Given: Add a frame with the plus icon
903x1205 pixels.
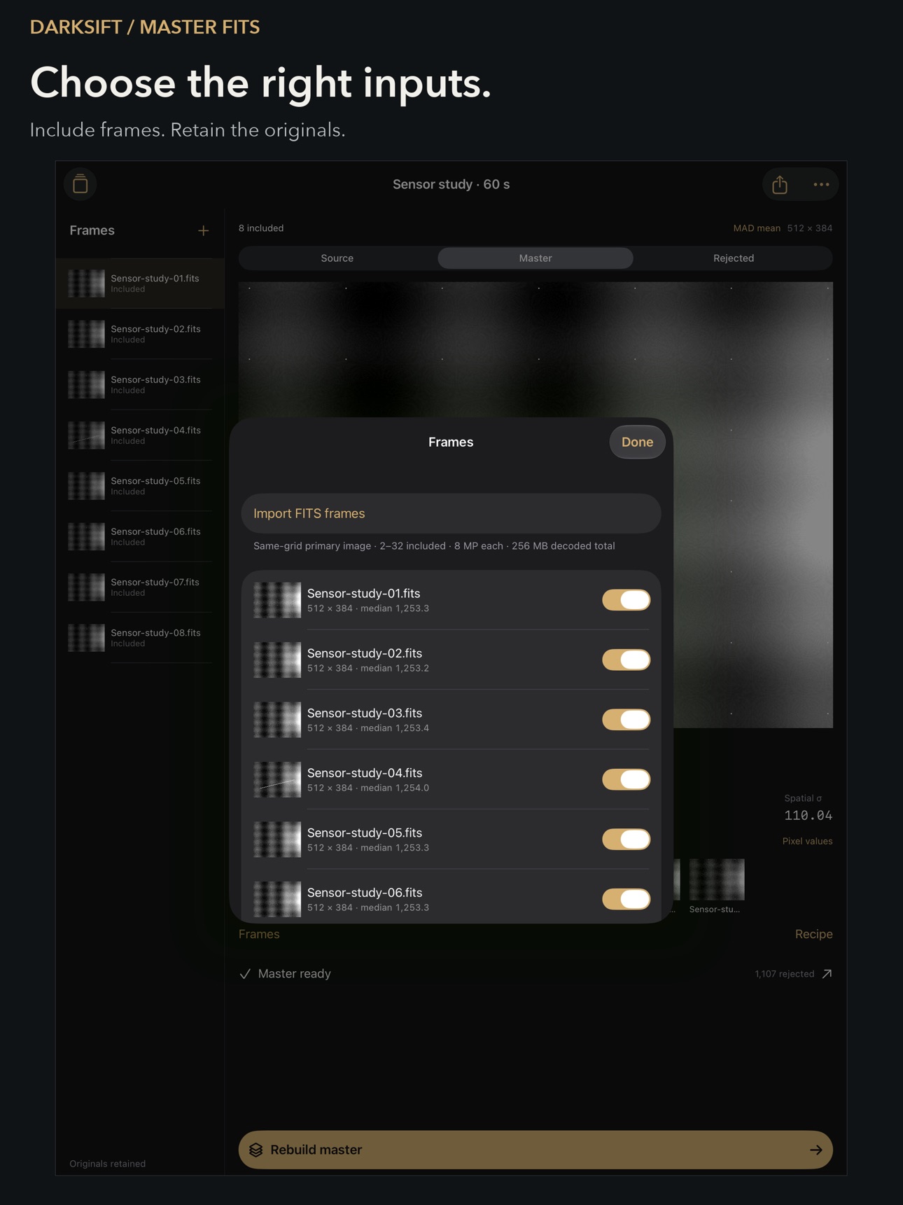Looking at the screenshot, I should (x=203, y=230).
